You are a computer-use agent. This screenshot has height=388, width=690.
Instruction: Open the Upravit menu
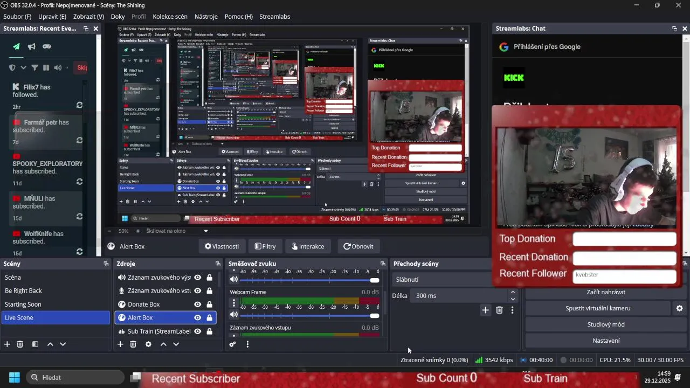pos(52,17)
